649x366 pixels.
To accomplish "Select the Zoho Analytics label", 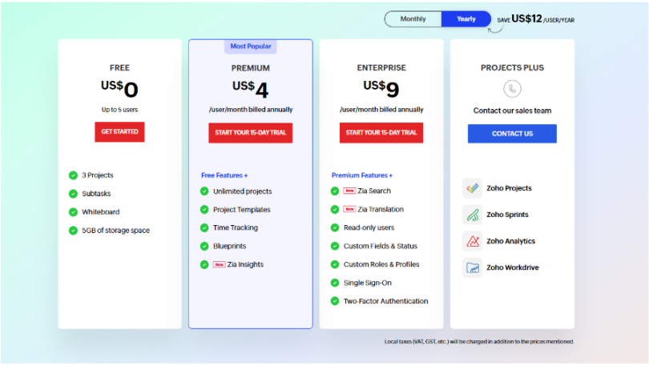I will (x=510, y=241).
